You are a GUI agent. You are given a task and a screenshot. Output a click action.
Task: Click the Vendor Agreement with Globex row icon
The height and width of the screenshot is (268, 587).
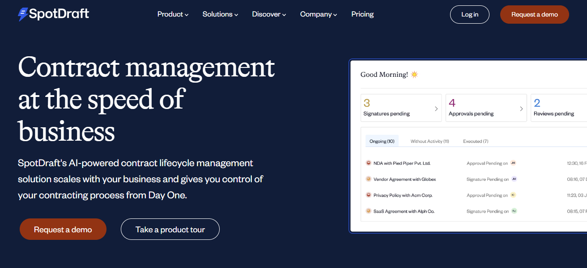click(368, 179)
